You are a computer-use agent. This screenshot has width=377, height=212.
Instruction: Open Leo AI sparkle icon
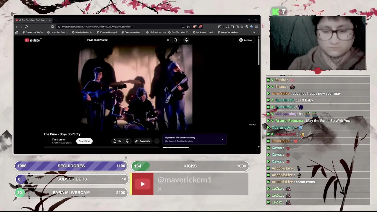click(242, 26)
